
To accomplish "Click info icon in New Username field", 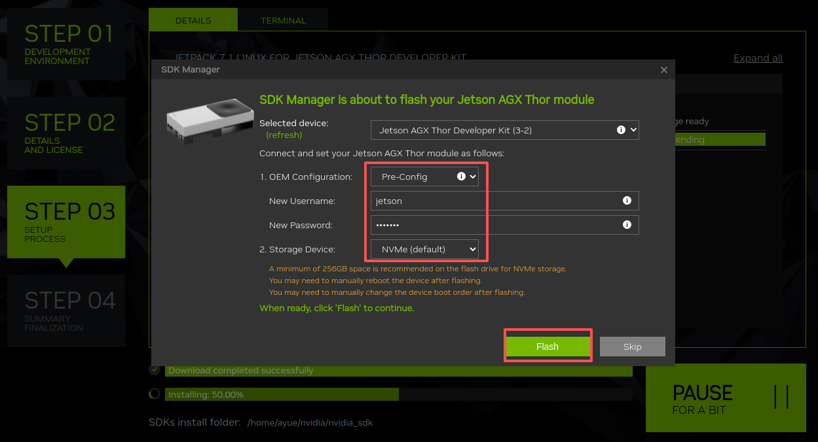I will [x=627, y=201].
